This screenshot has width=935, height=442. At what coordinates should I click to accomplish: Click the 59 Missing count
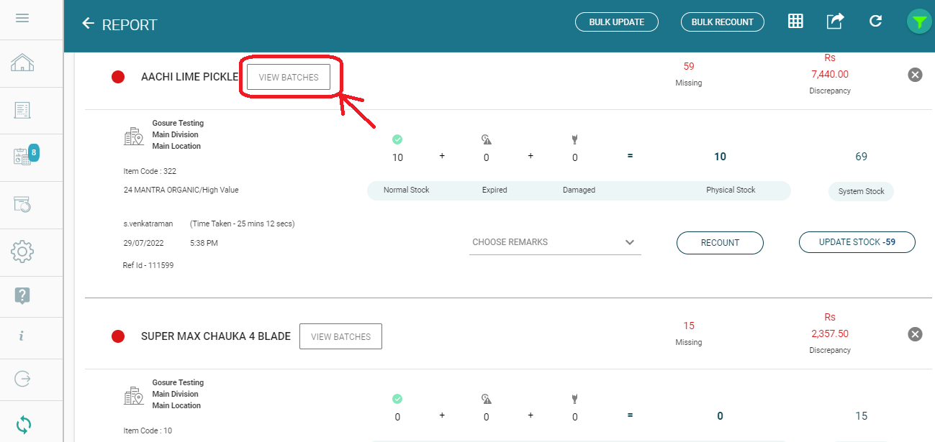pos(689,66)
